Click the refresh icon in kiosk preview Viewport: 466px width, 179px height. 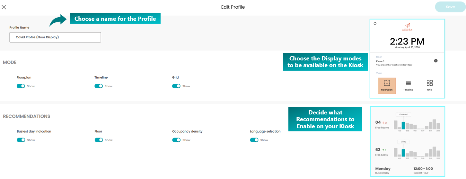pyautogui.click(x=375, y=23)
